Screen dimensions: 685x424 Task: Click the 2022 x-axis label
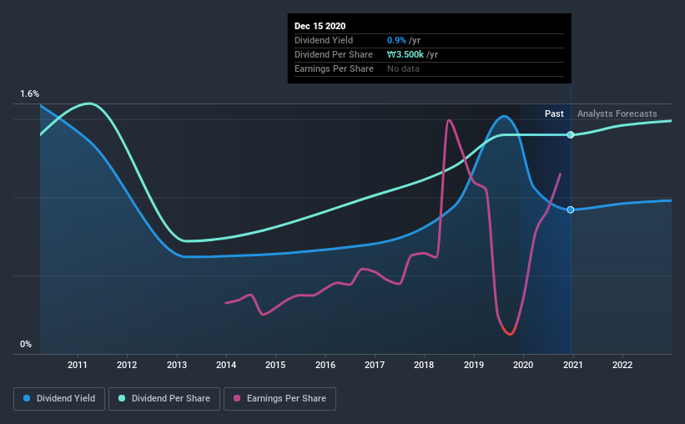click(x=622, y=365)
